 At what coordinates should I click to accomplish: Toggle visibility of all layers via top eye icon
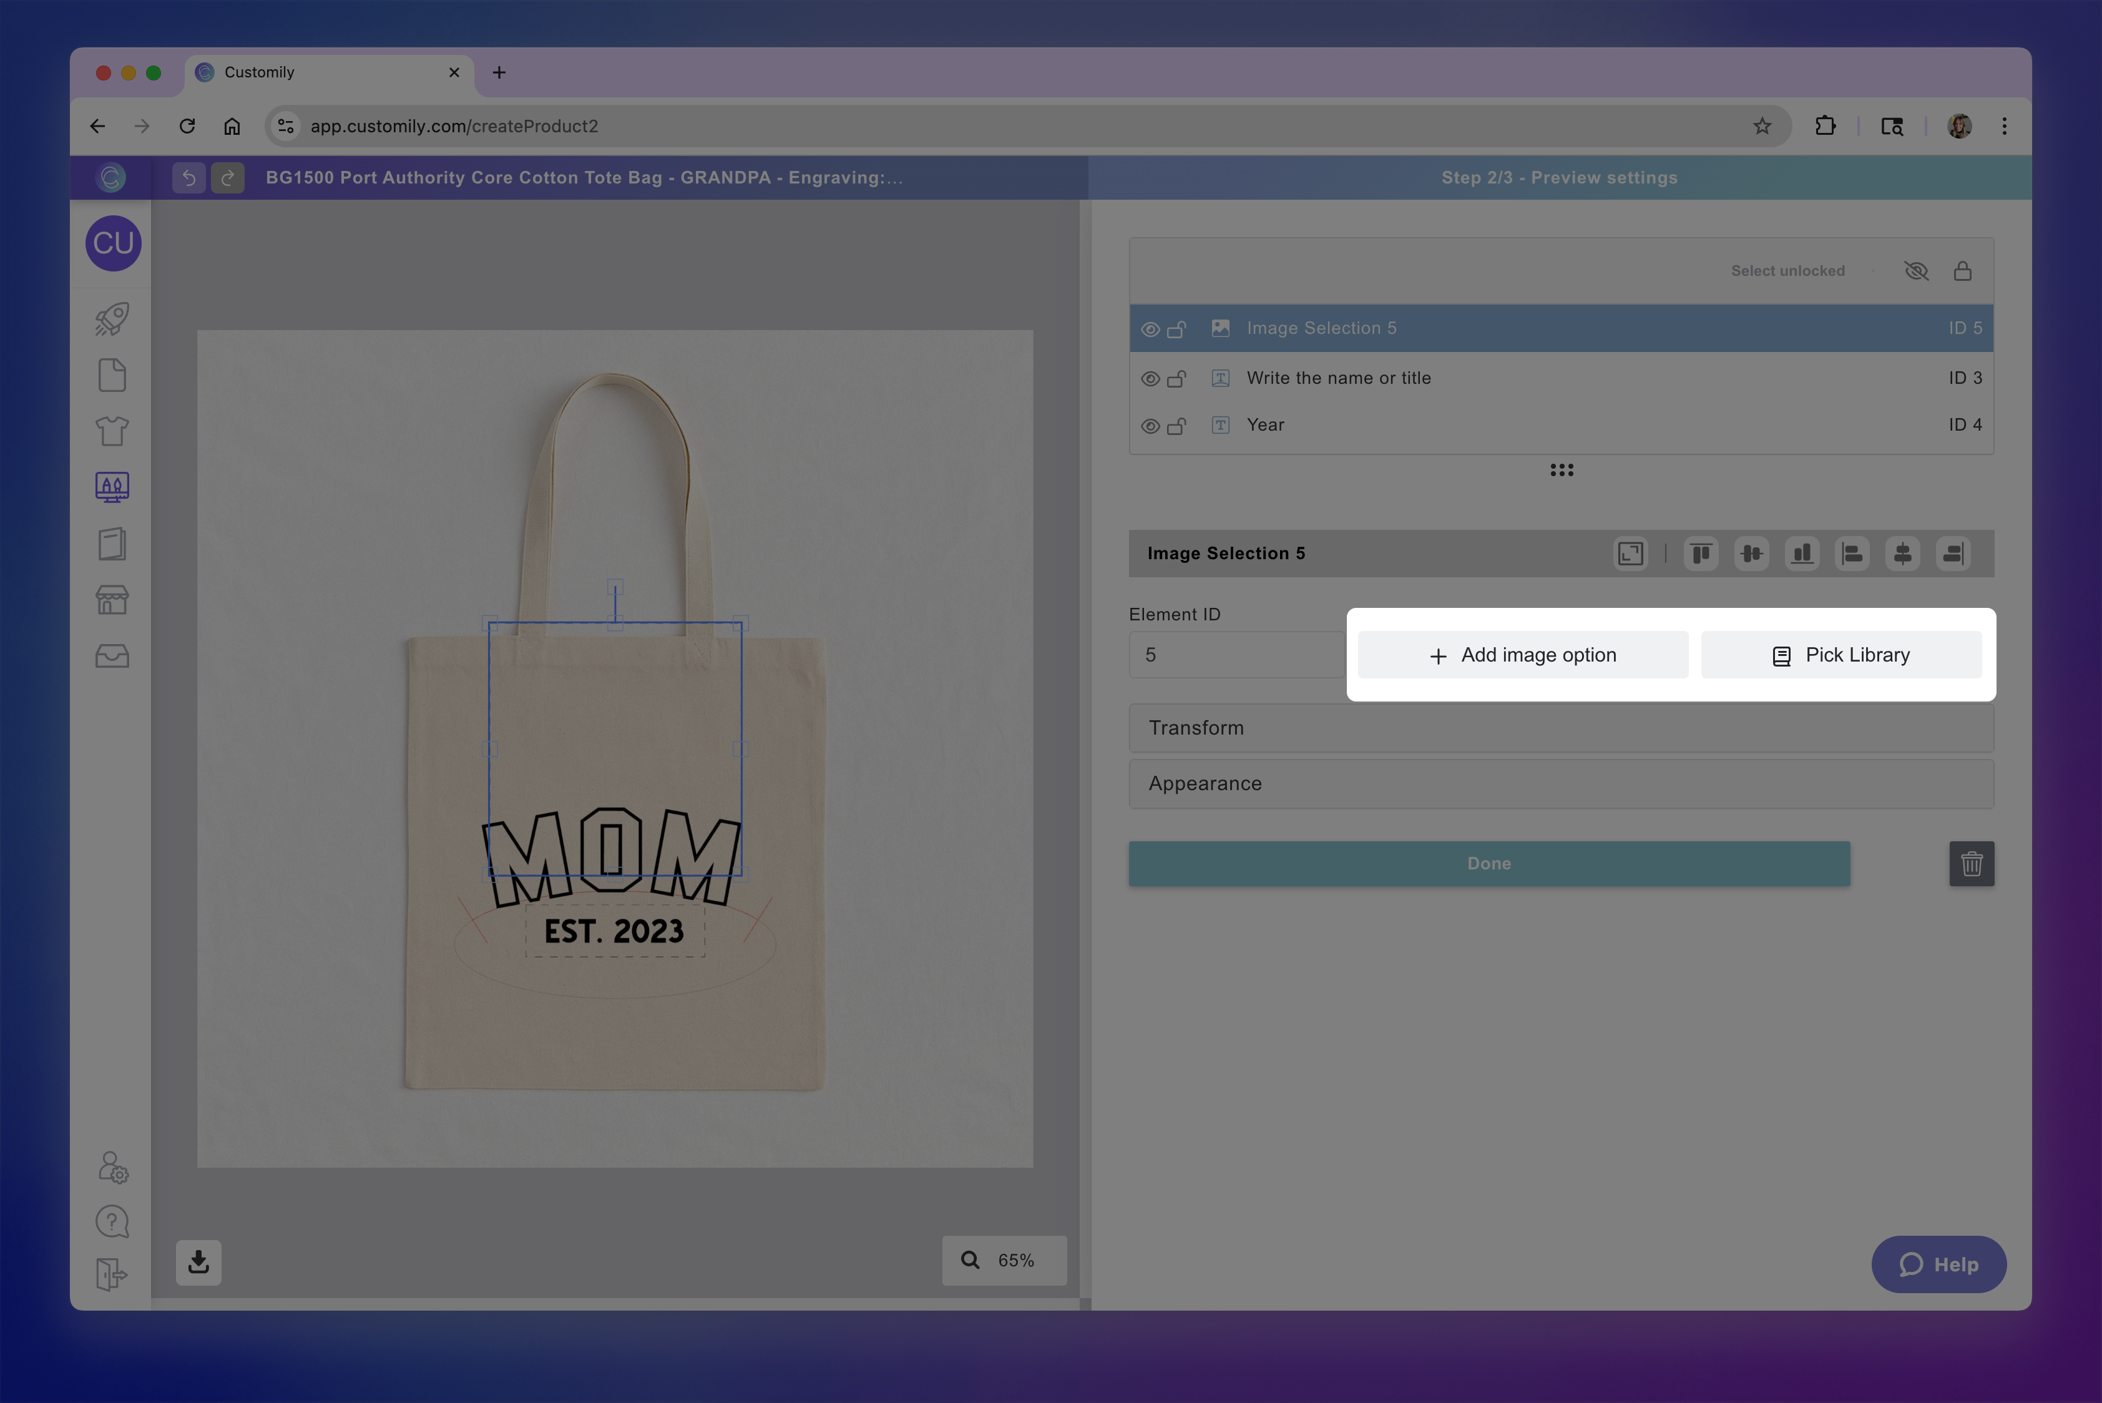1917,270
